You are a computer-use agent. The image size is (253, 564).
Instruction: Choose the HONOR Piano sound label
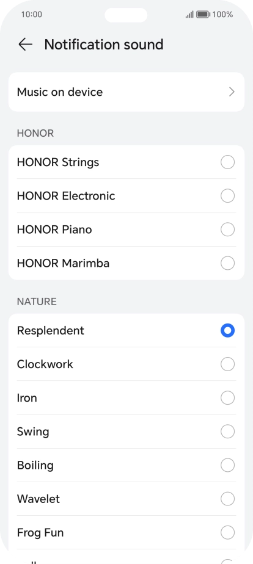[54, 230]
